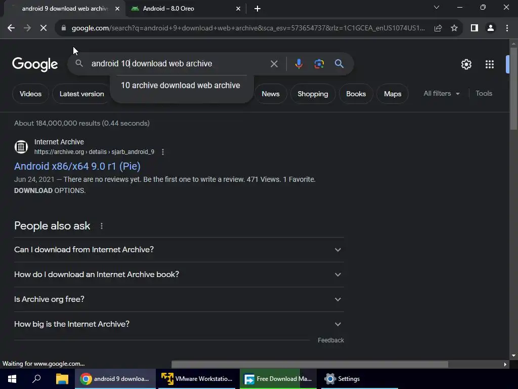This screenshot has width=518, height=389.
Task: Expand How do I download an Internet Archive book?
Action: pos(179,275)
